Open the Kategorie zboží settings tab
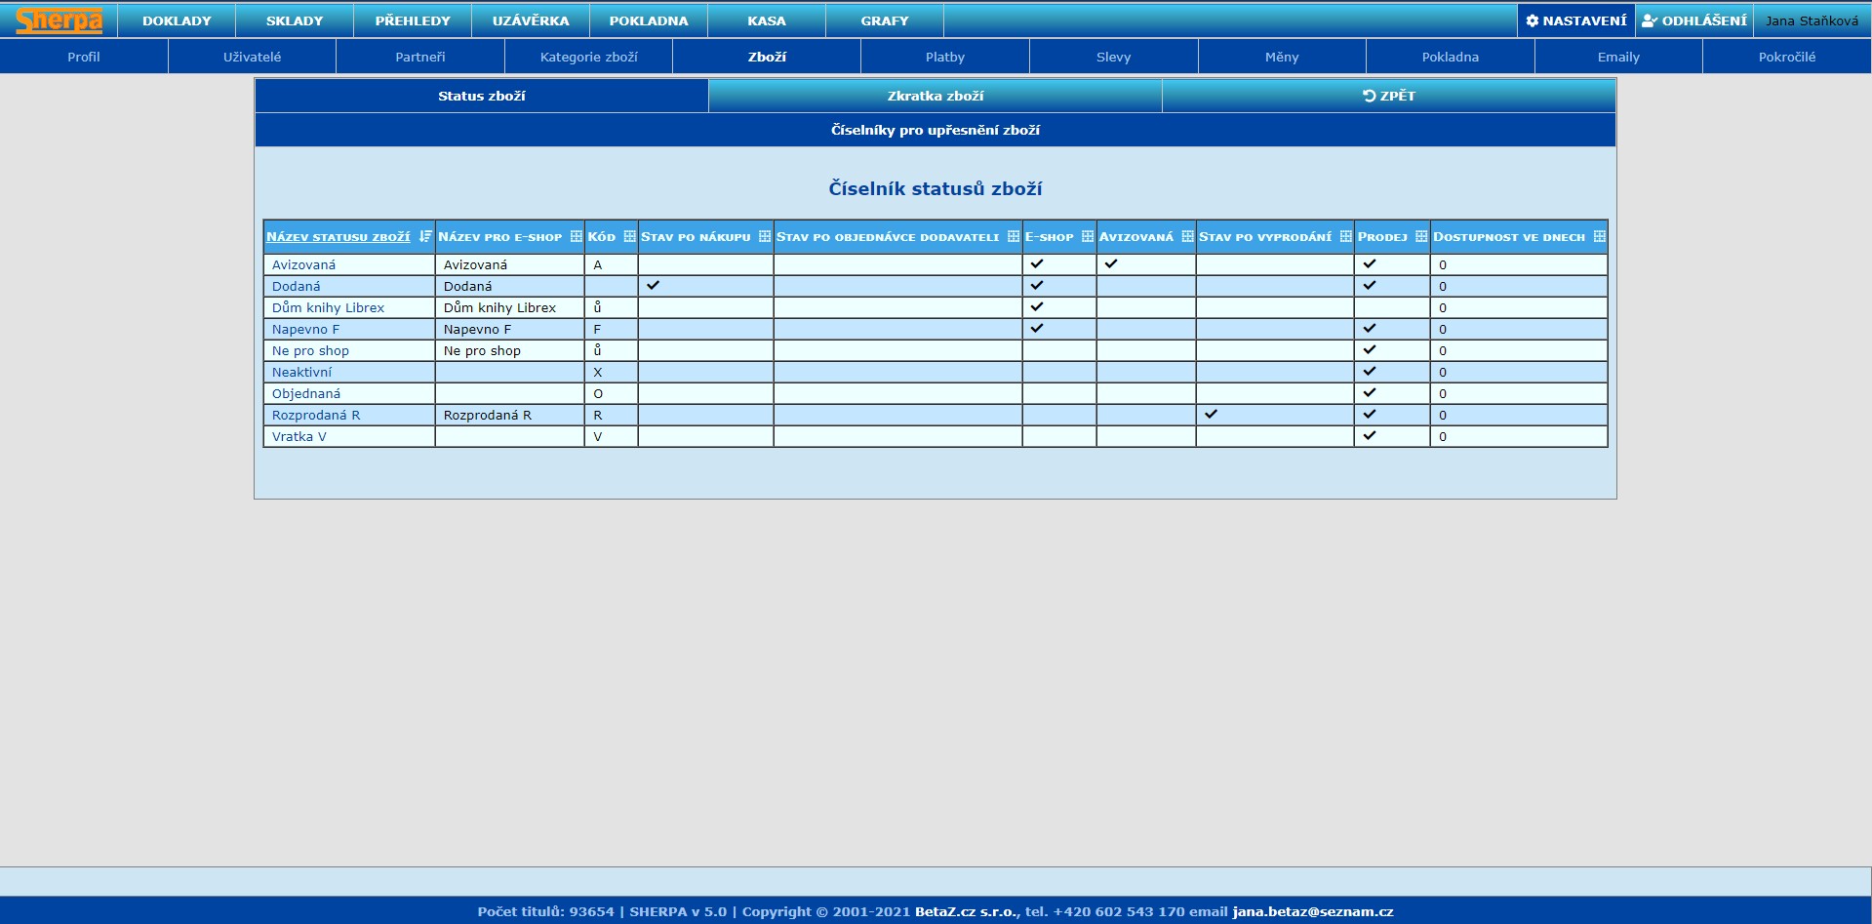 tap(588, 57)
